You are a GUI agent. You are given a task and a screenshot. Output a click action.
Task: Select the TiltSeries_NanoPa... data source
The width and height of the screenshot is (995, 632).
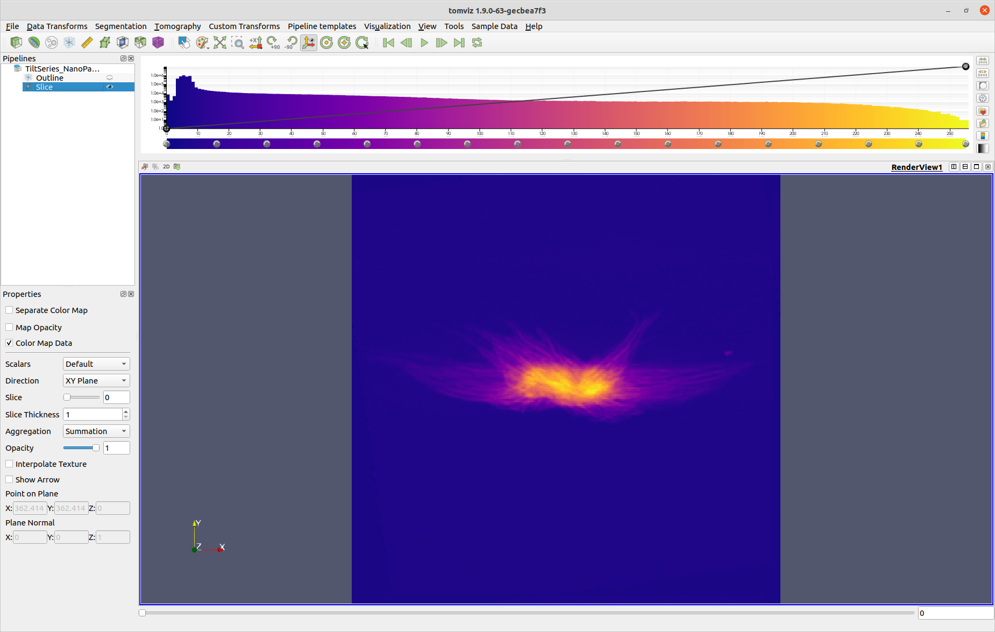click(62, 68)
